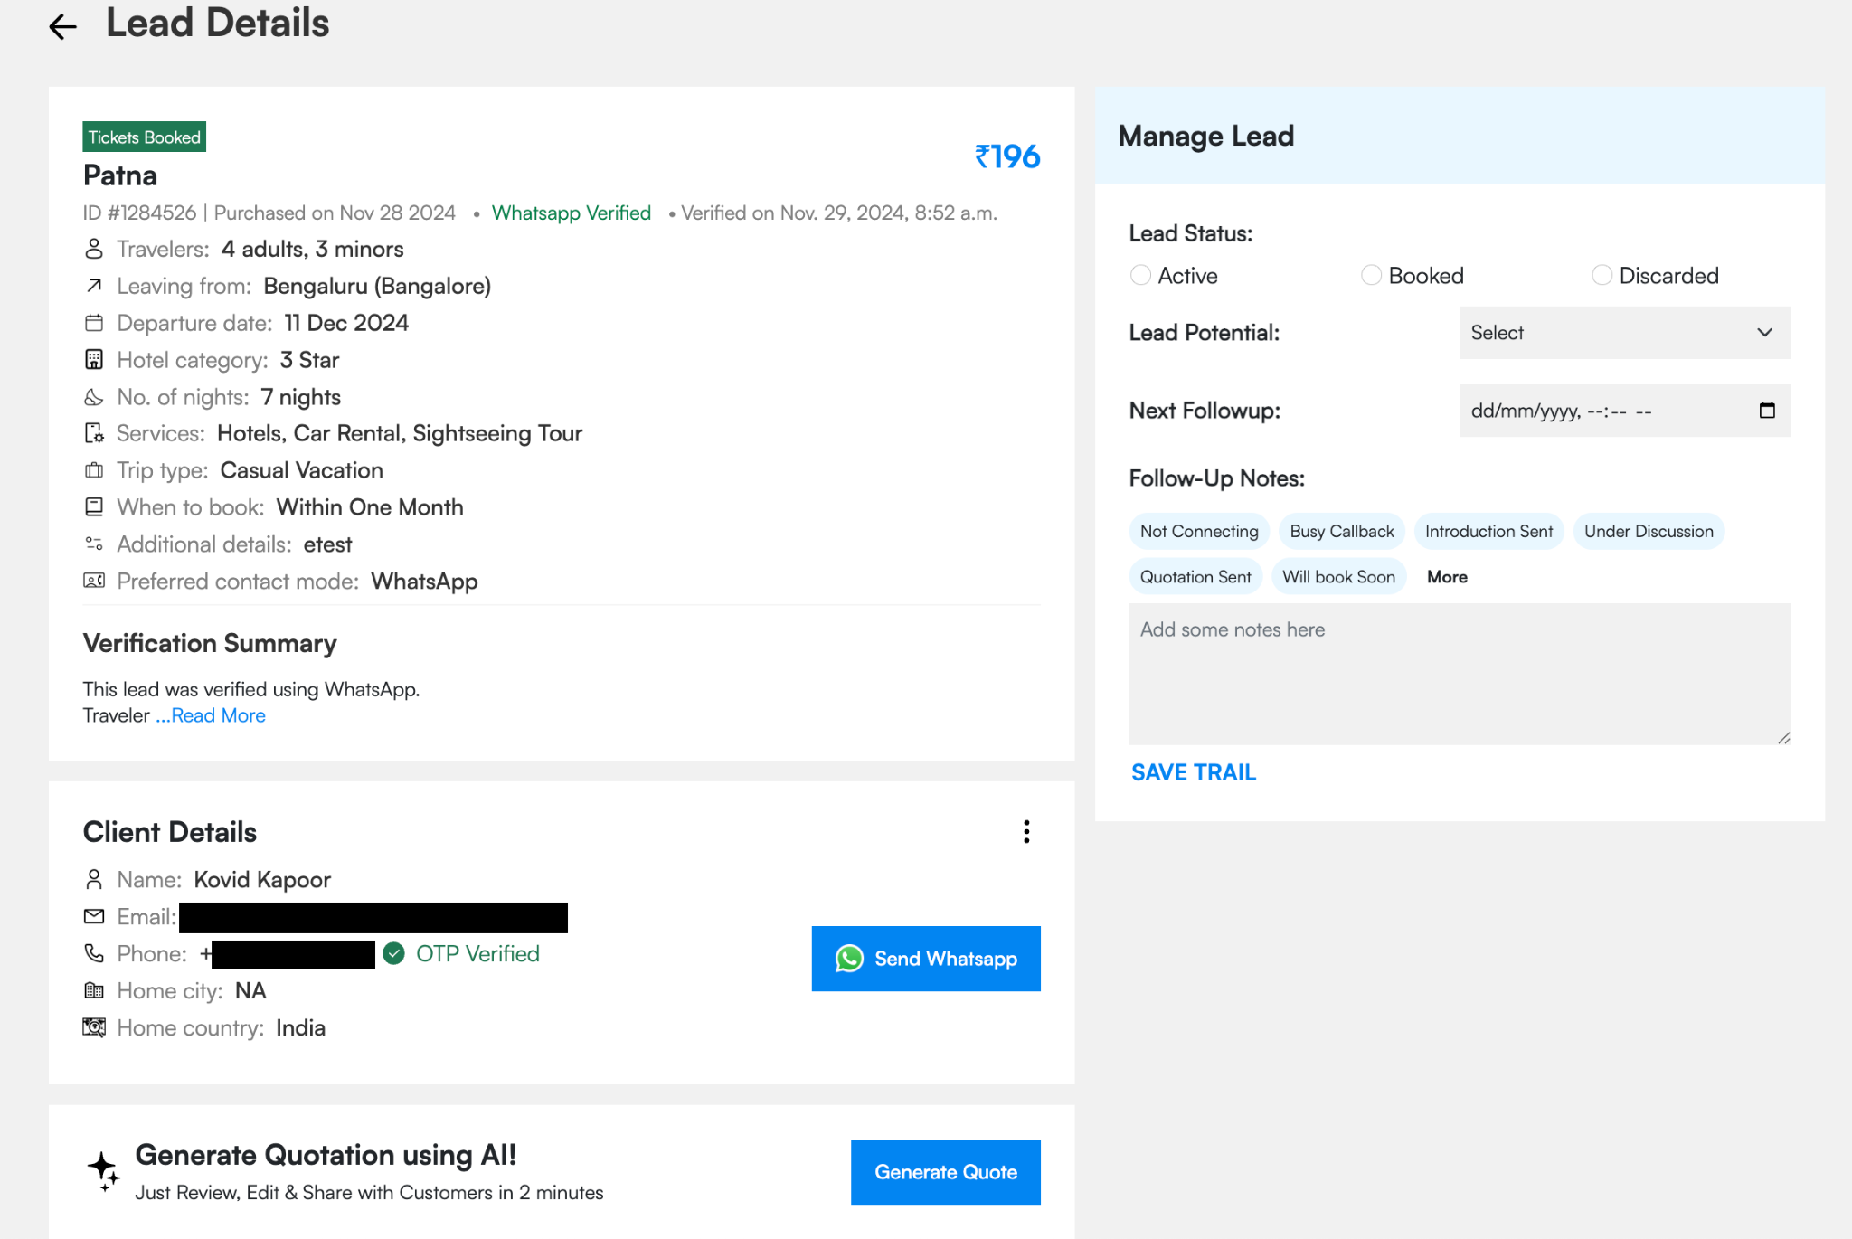Expand verification summary with Read More

point(218,715)
